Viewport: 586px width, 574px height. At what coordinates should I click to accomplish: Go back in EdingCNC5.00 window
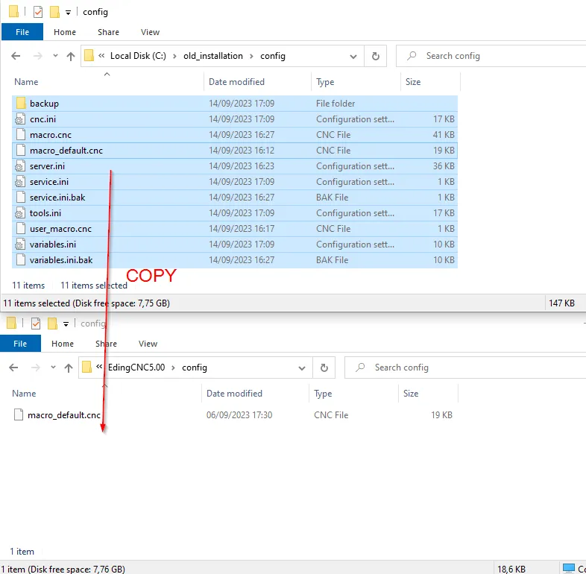[x=13, y=368]
